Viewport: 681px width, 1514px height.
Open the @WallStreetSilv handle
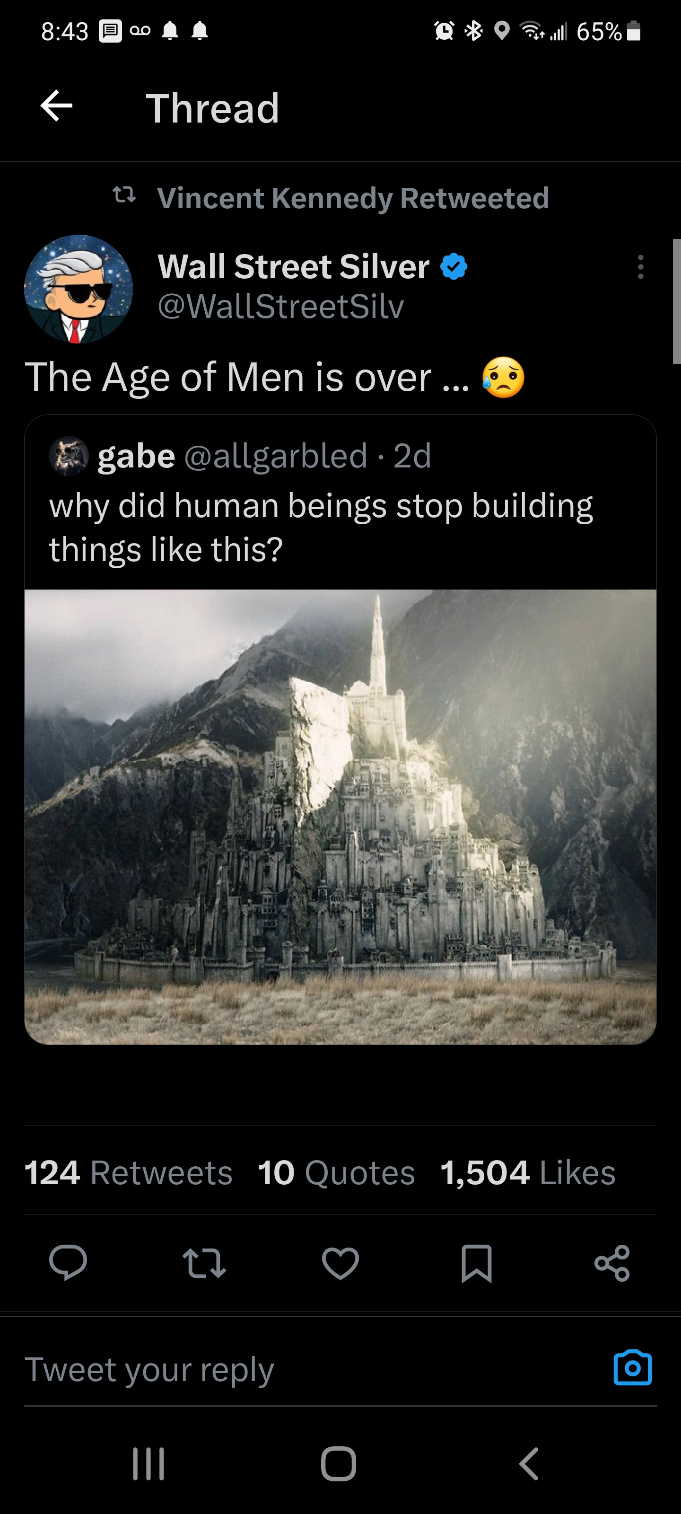click(281, 306)
